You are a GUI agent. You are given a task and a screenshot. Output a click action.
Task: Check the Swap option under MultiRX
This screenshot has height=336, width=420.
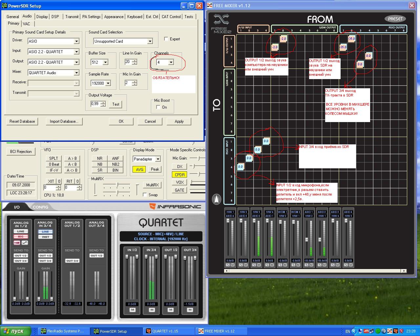click(x=145, y=195)
